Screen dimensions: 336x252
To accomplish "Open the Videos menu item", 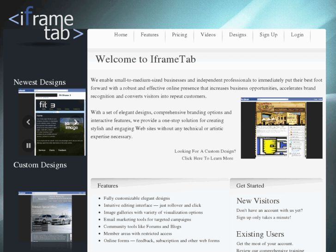I will (208, 35).
